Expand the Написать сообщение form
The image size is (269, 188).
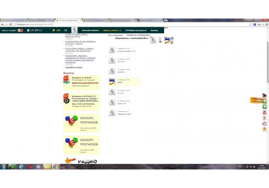coord(138,35)
